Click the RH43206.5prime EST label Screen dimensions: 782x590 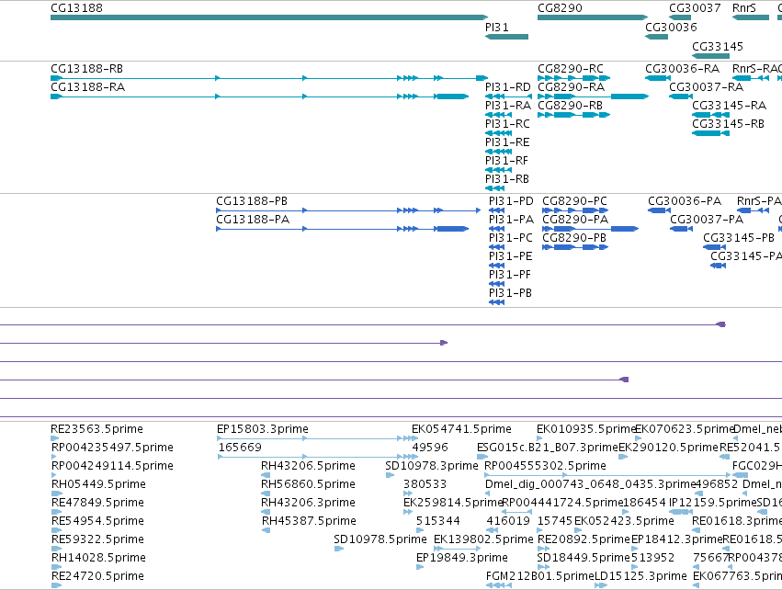pyautogui.click(x=308, y=466)
